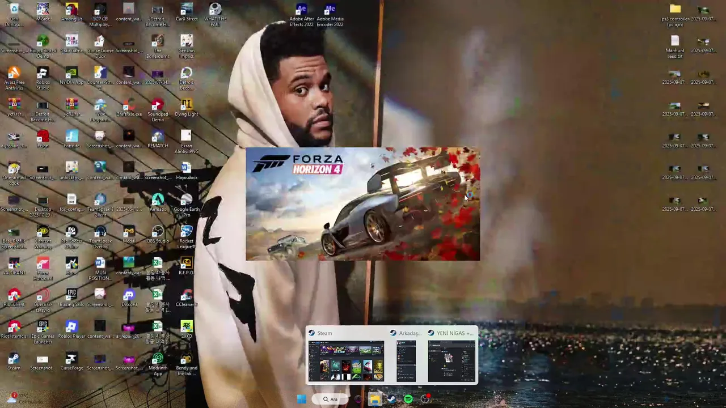Select The Bonerooms desktop icon
This screenshot has width=726, height=408.
click(158, 47)
